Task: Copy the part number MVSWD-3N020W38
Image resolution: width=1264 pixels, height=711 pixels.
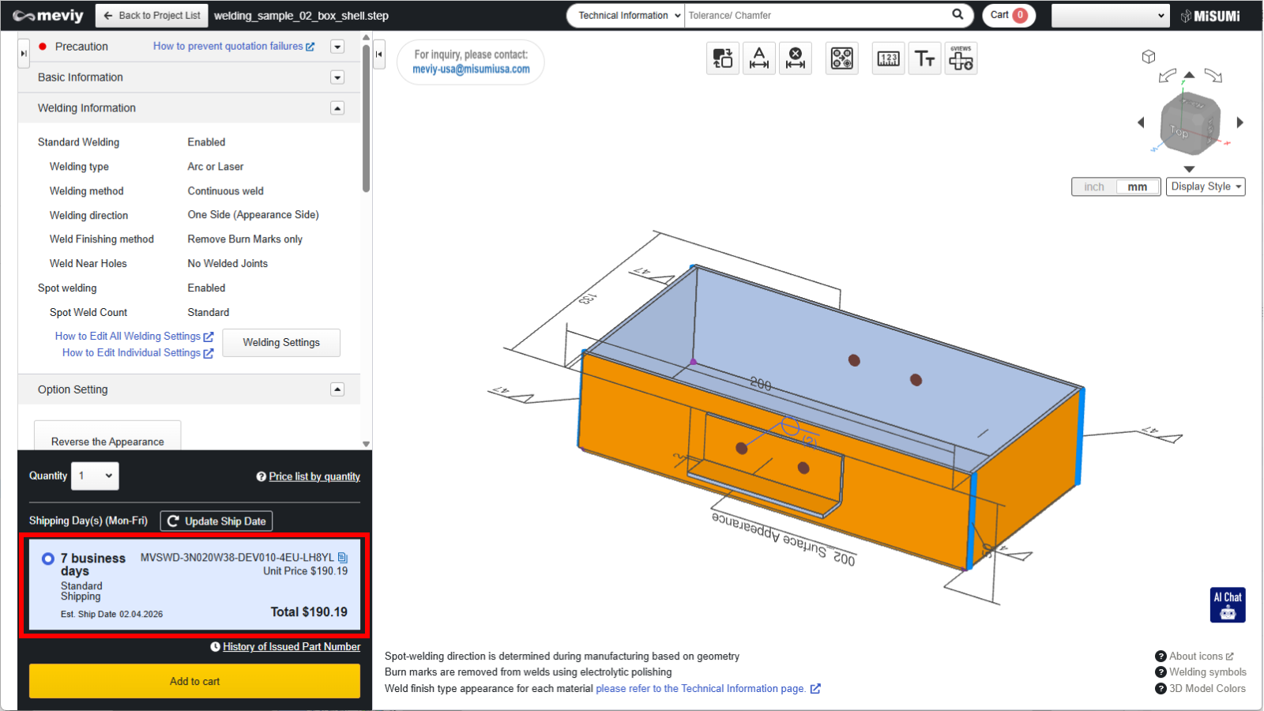Action: [x=343, y=558]
